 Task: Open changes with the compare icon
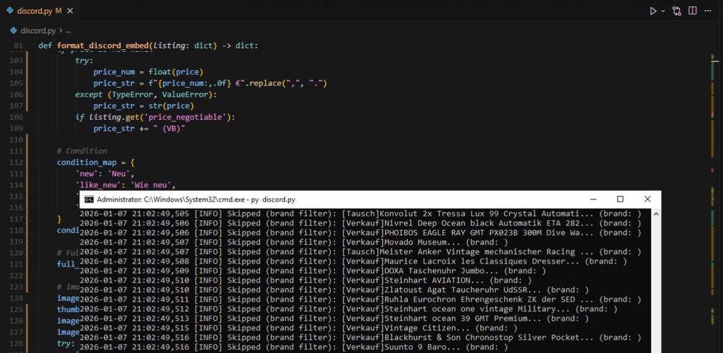(677, 11)
